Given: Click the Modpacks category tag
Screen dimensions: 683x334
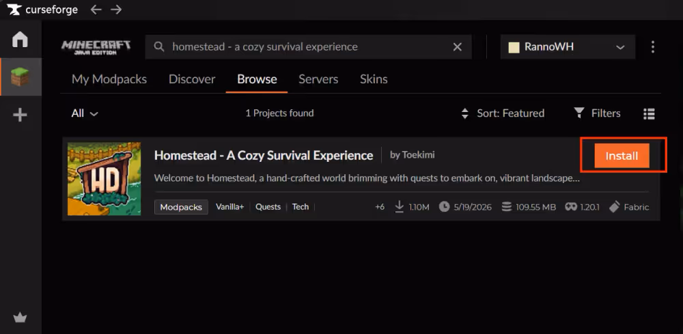Looking at the screenshot, I should (181, 207).
